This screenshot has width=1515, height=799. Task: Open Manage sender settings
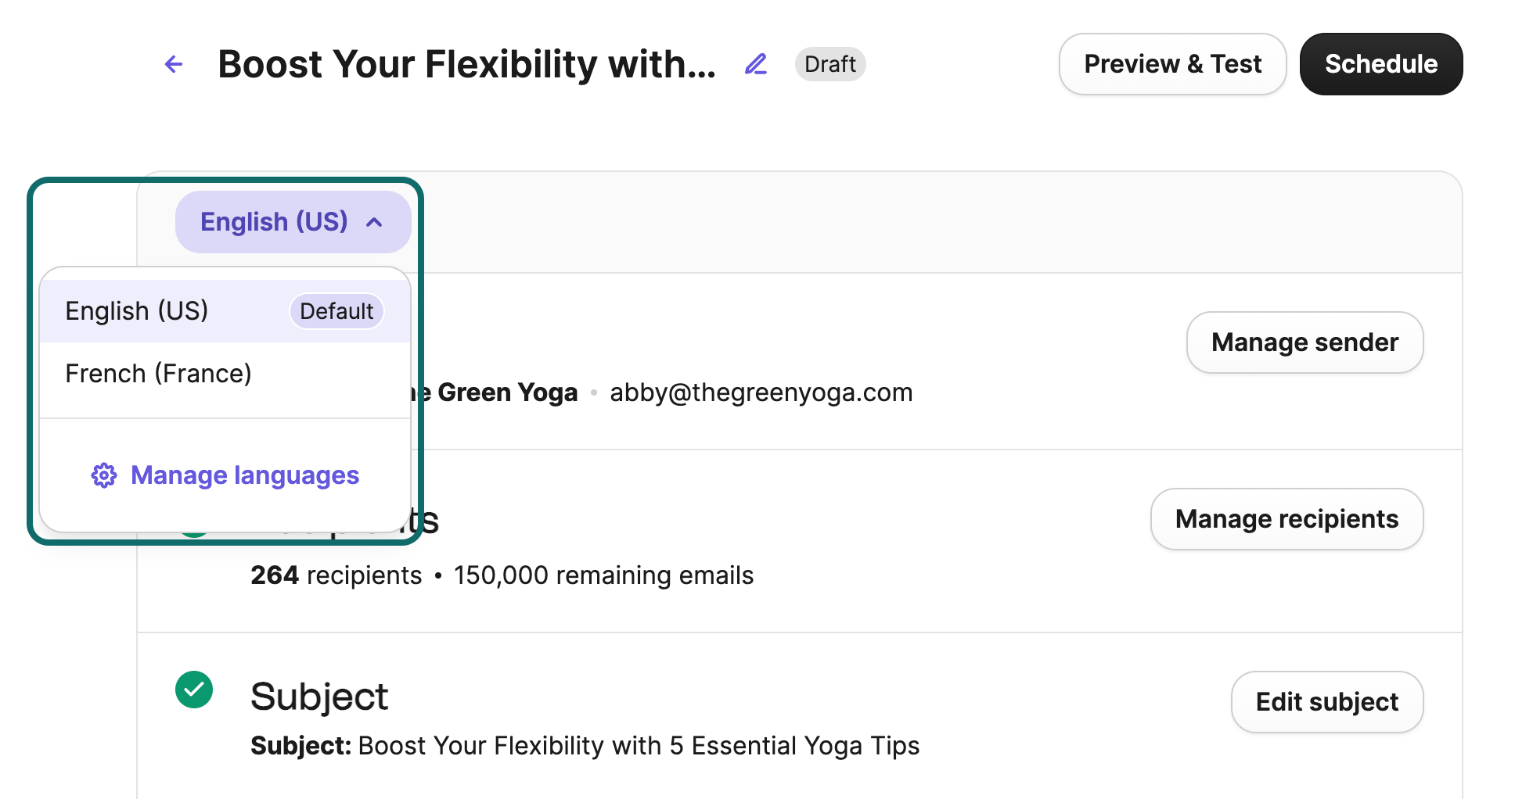(1304, 342)
